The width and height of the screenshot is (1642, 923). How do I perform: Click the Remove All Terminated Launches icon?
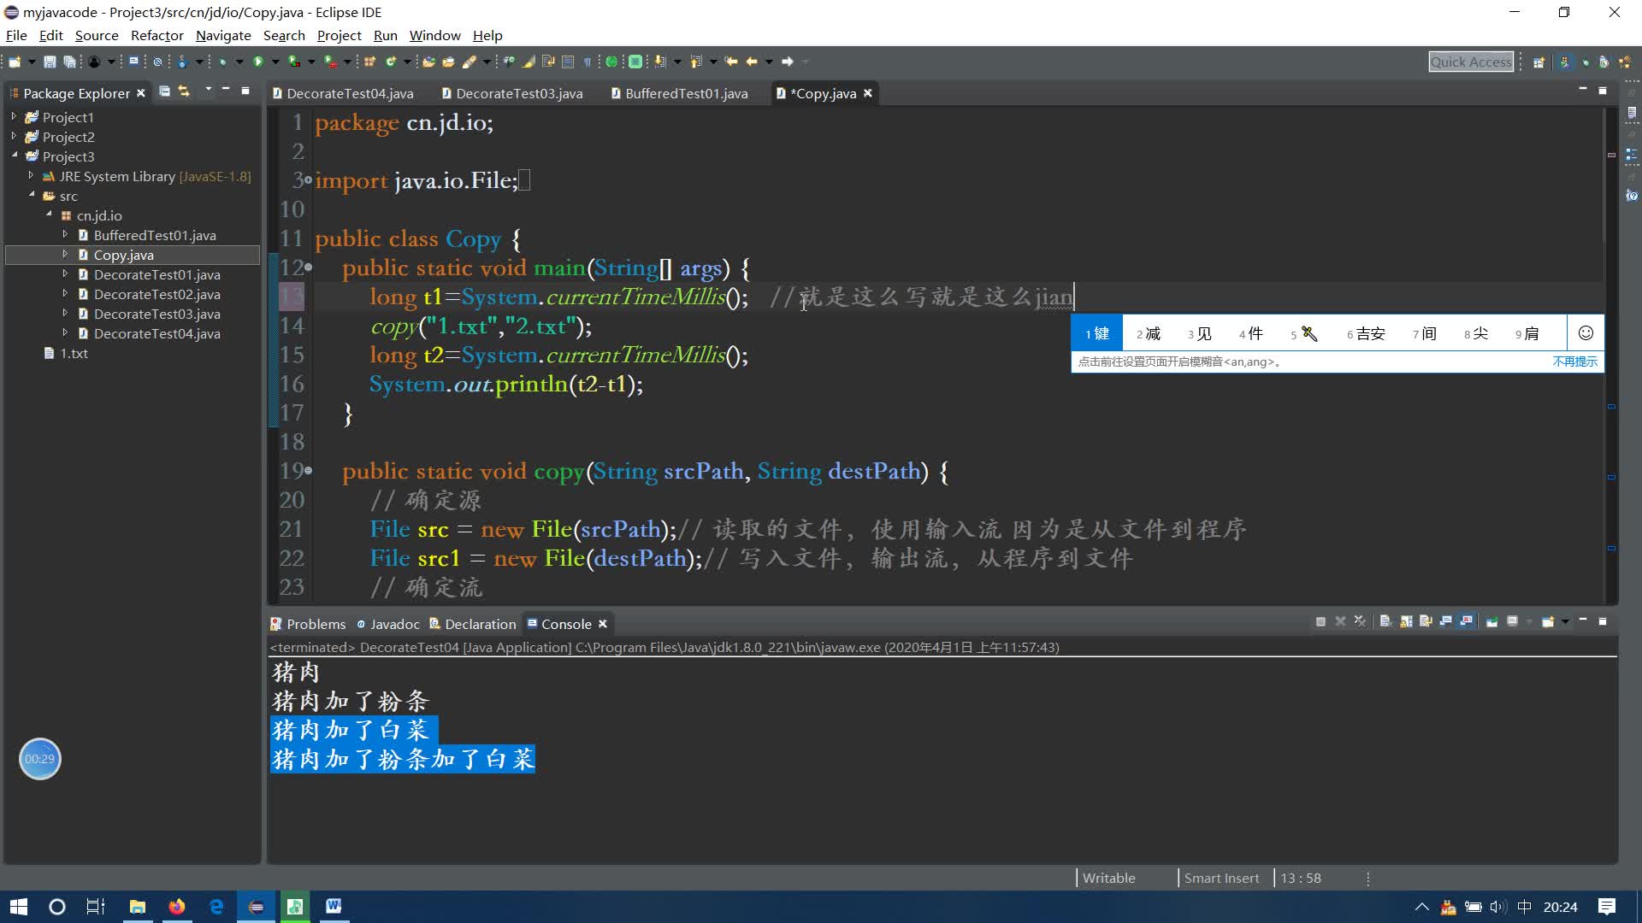click(1360, 621)
